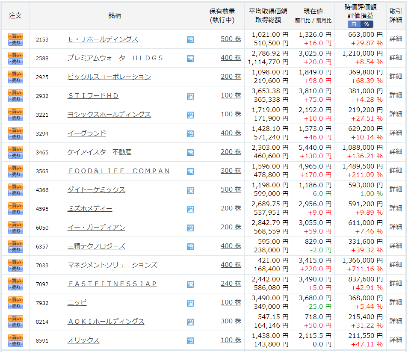Open プレミアムウォーターHLDGS stock link
Viewport: 408px width, 352px height.
coord(115,58)
